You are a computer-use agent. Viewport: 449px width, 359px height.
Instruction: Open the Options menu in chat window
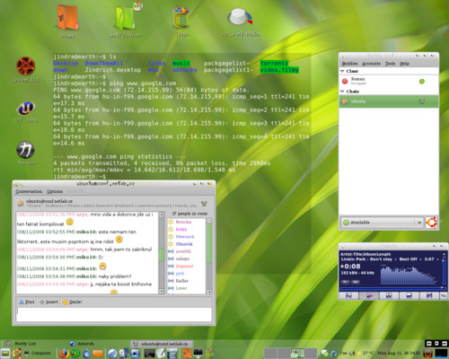tap(55, 191)
